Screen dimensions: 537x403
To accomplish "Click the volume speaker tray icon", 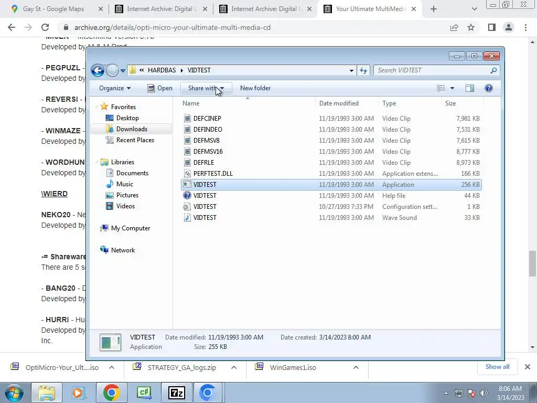I will (x=484, y=393).
